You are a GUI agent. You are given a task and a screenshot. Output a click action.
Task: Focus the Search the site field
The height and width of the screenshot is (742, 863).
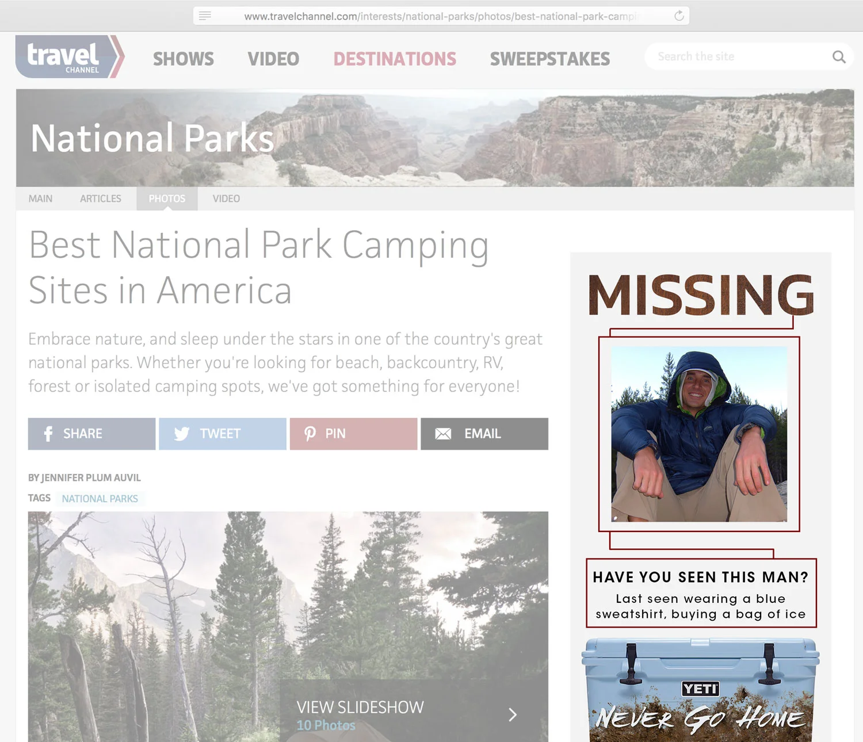(x=740, y=56)
